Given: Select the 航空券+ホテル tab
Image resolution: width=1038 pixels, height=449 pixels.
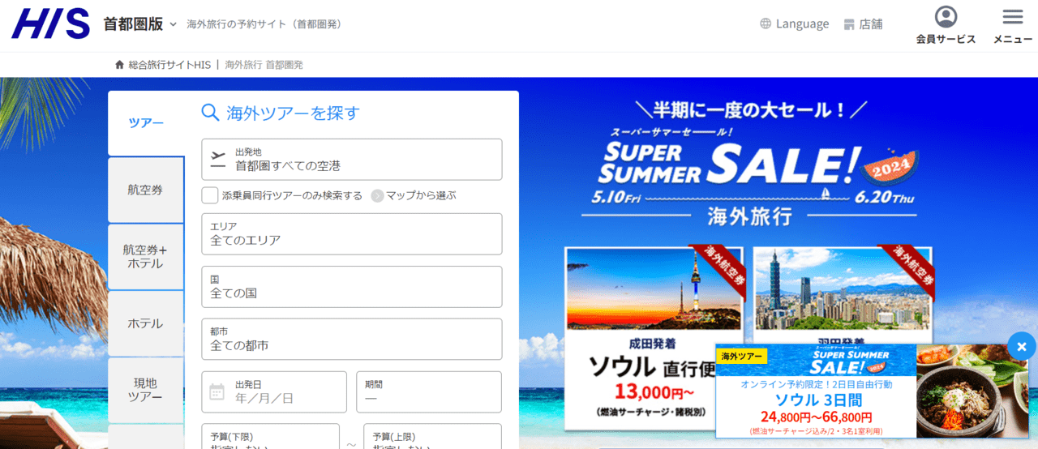Looking at the screenshot, I should click(146, 257).
